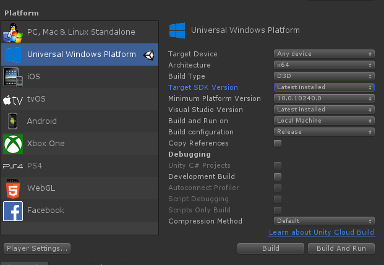Click the Minimum Platform Version label
This screenshot has width=384, height=265.
click(x=215, y=98)
